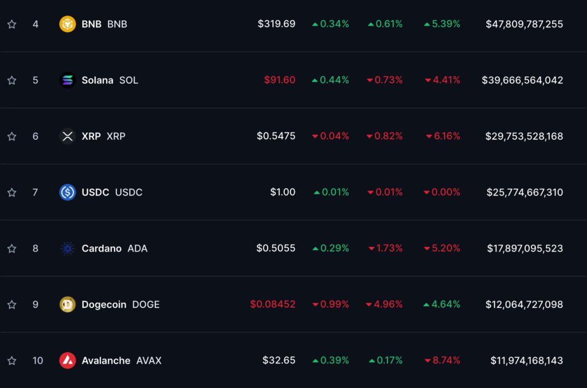587x388 pixels.
Task: Go to the Avalanche AVAX page
Action: click(x=122, y=360)
